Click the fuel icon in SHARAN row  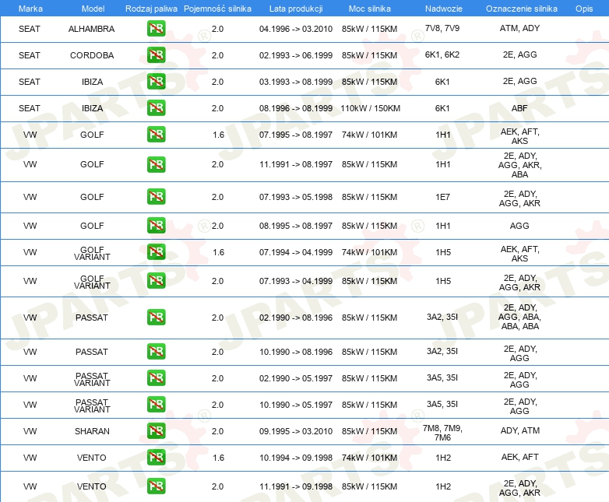tap(156, 430)
